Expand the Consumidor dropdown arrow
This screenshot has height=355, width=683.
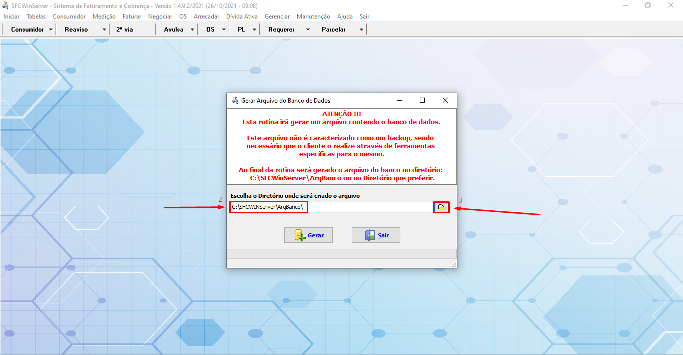(x=51, y=30)
